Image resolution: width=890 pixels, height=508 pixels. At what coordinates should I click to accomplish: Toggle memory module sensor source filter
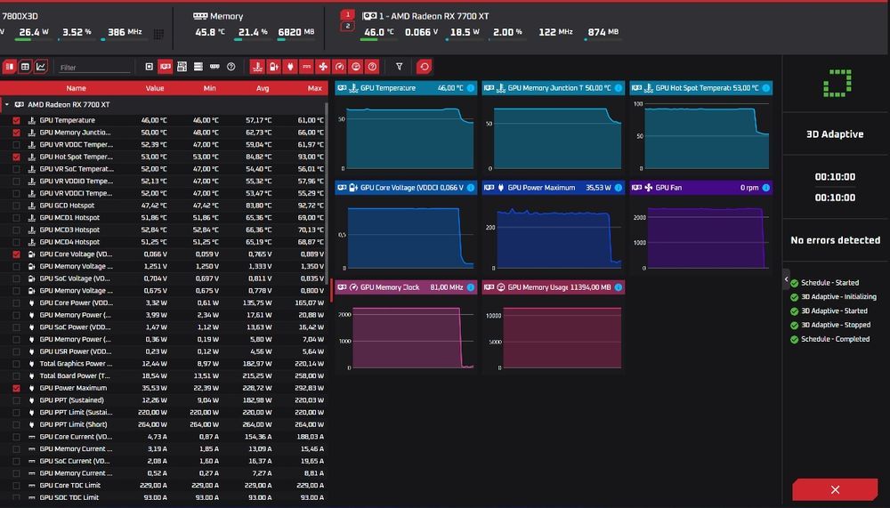[x=214, y=67]
